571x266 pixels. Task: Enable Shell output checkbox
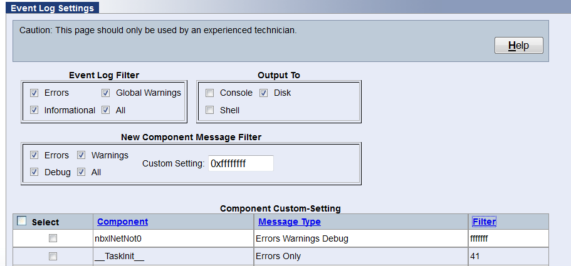[210, 110]
